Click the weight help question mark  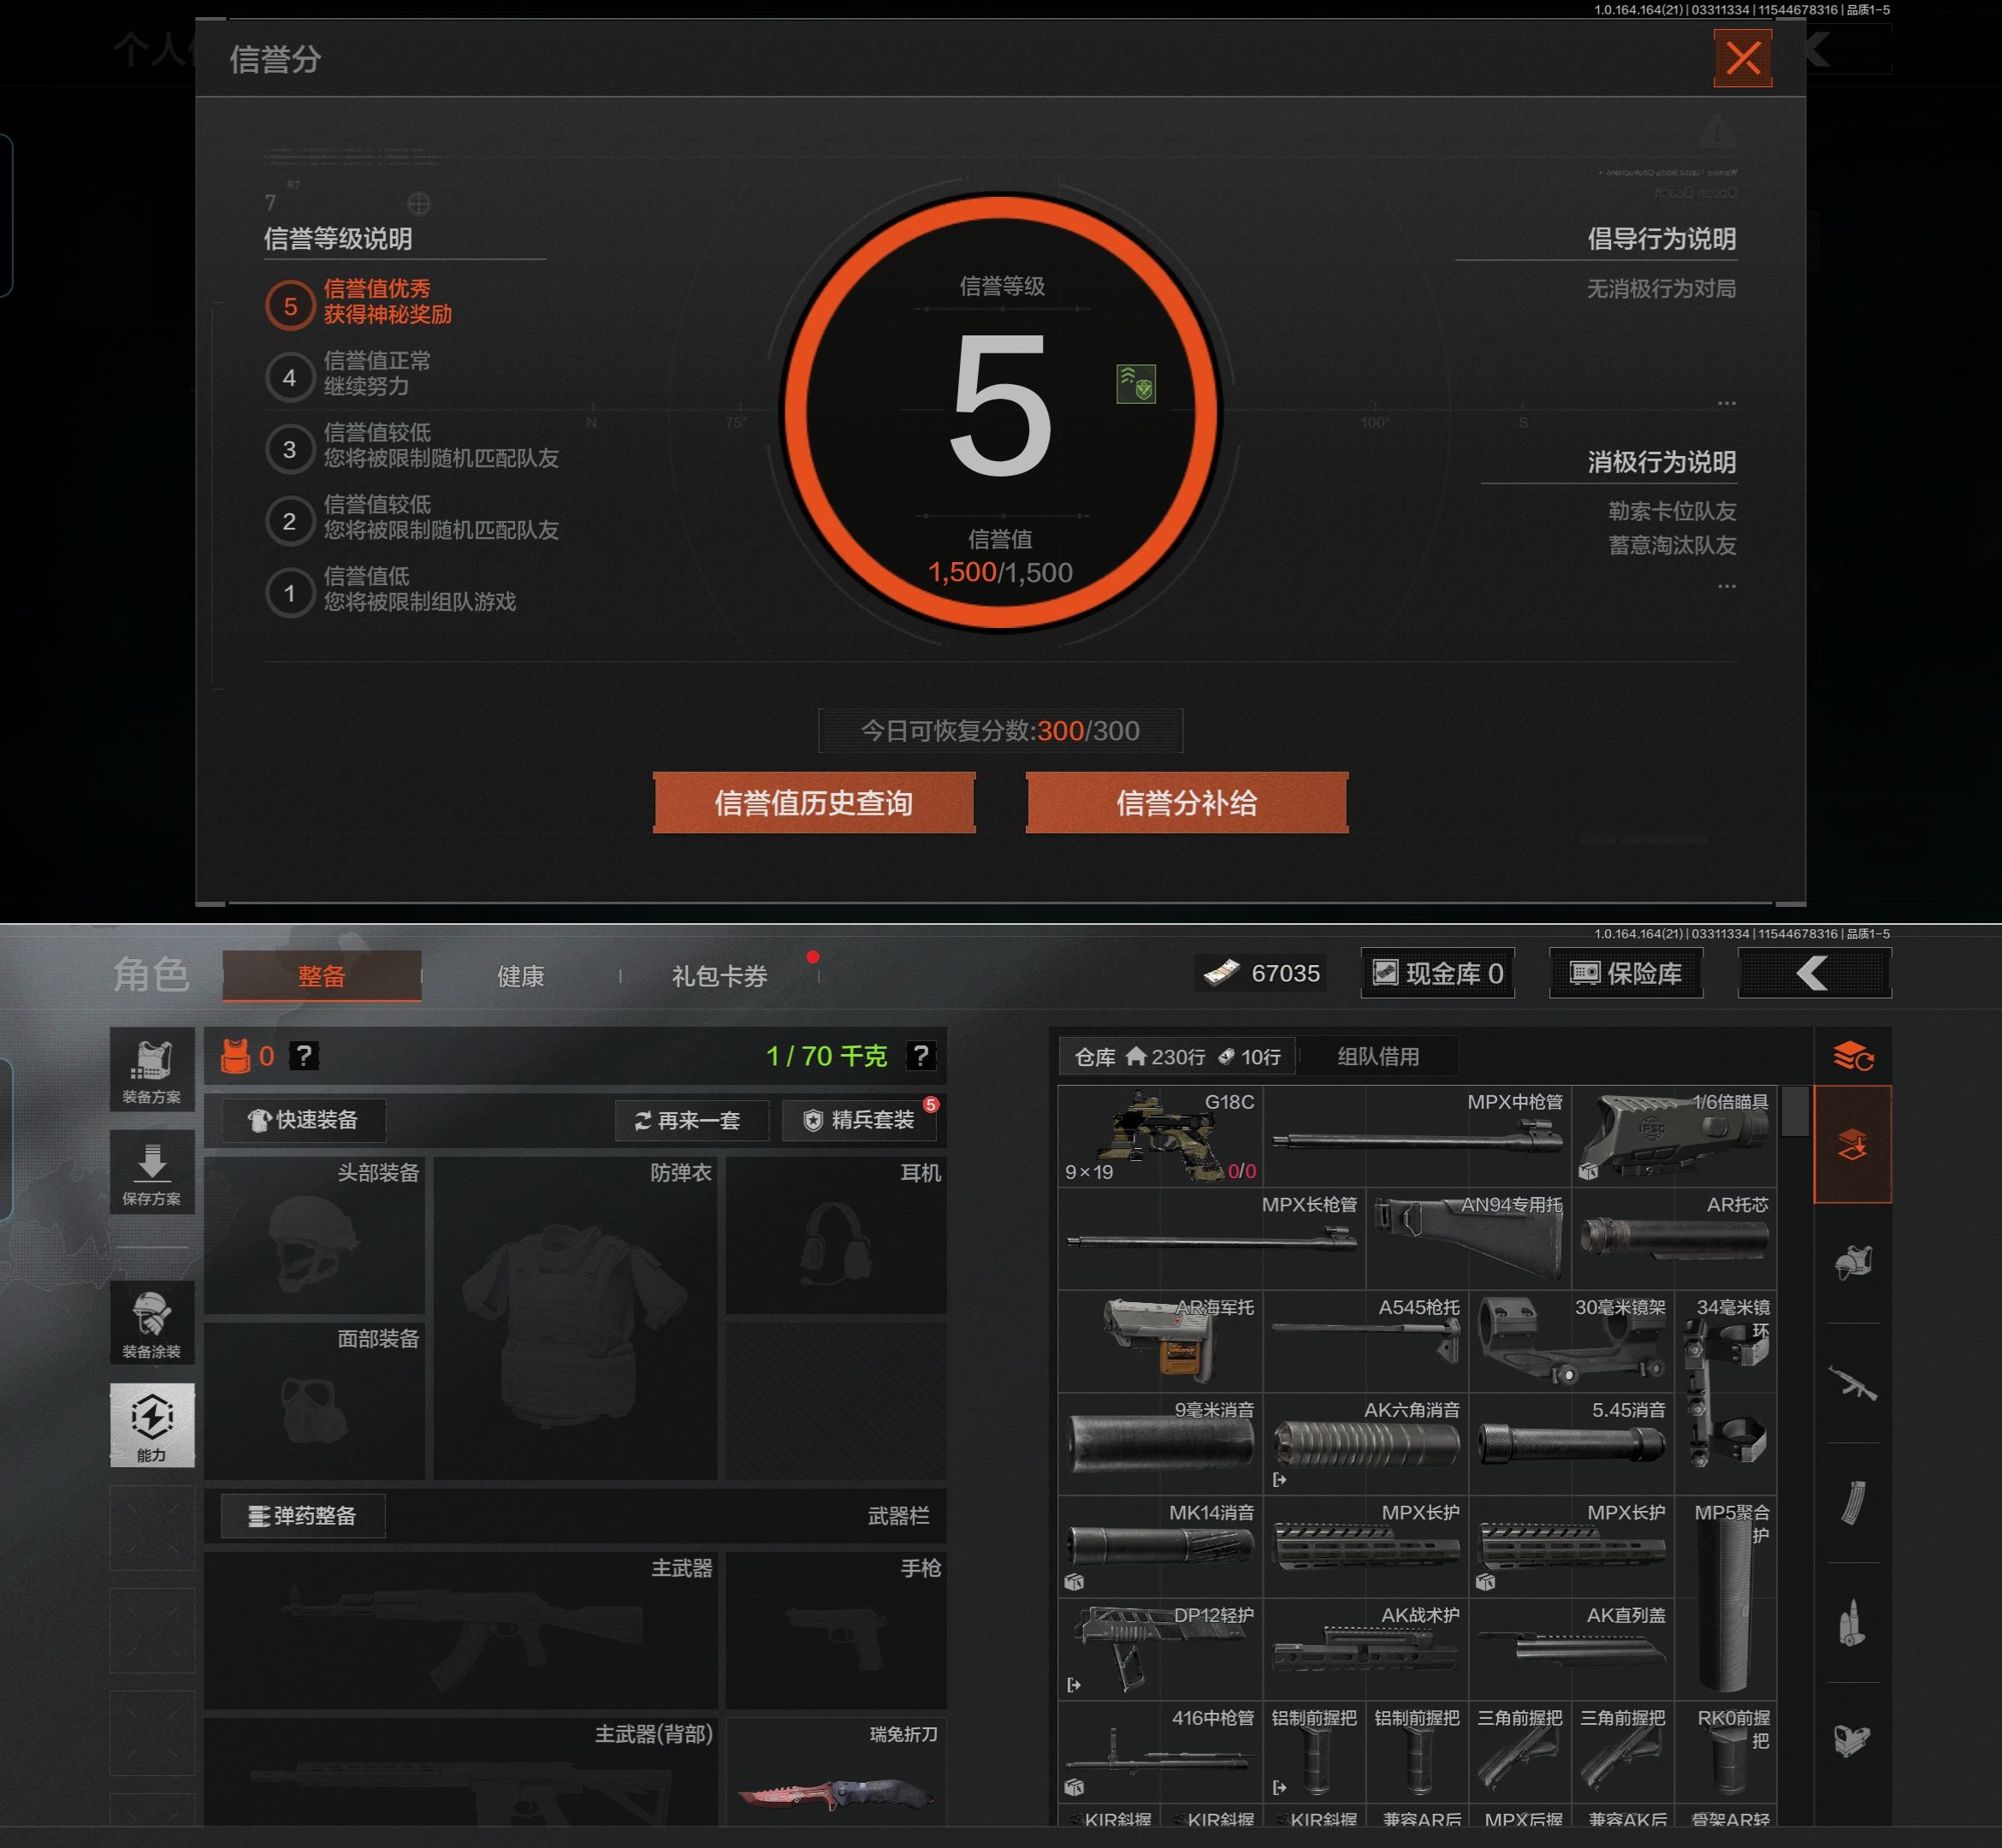pos(920,1056)
